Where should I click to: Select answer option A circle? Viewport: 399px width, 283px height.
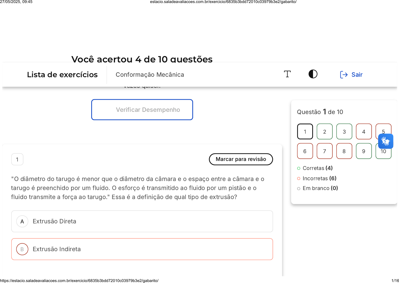tap(22, 221)
